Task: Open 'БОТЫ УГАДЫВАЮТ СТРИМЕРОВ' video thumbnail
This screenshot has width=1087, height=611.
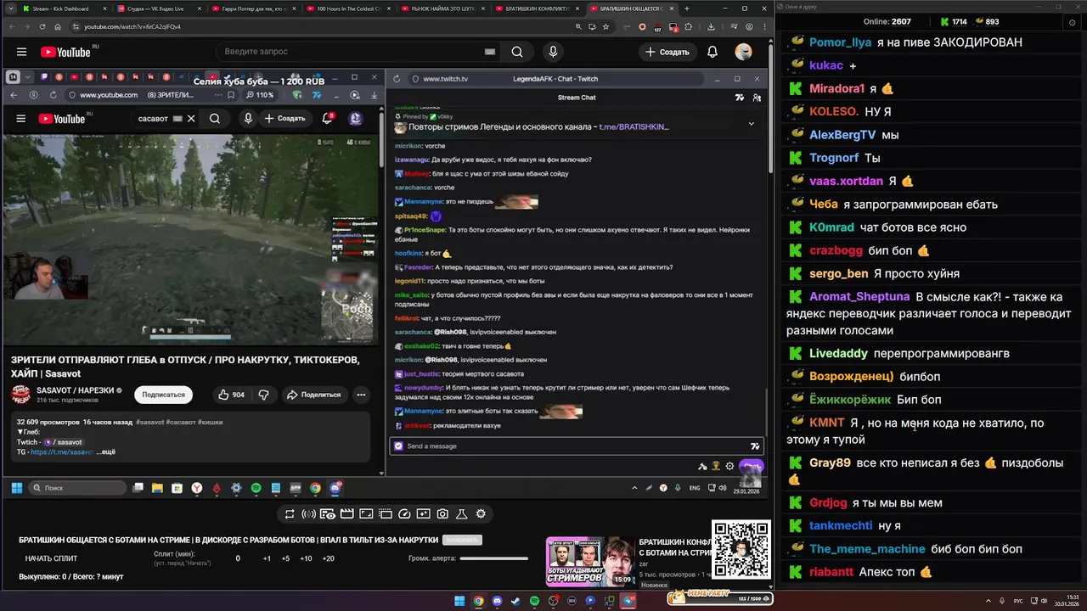Action: (x=589, y=562)
